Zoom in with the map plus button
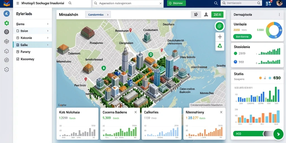 click(x=220, y=37)
